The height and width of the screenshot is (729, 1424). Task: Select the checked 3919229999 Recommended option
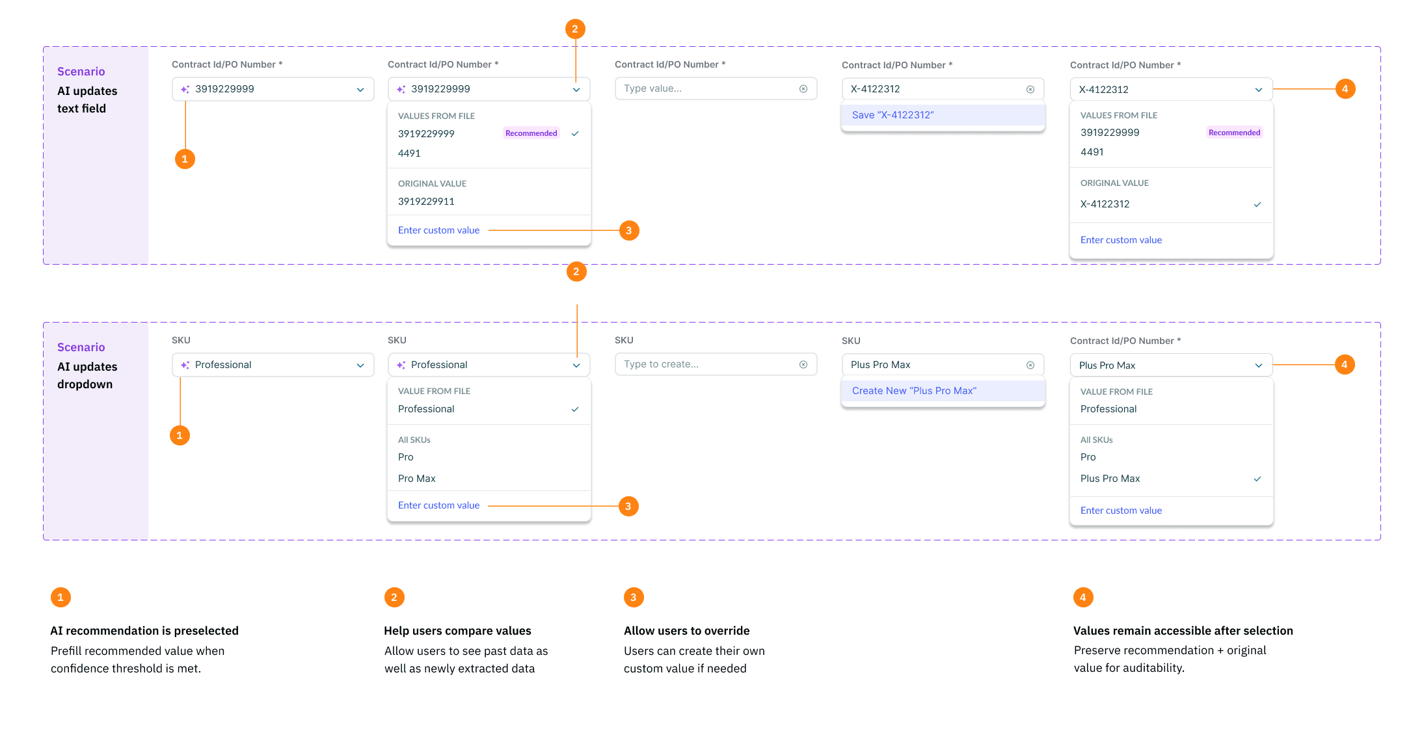[x=489, y=133]
